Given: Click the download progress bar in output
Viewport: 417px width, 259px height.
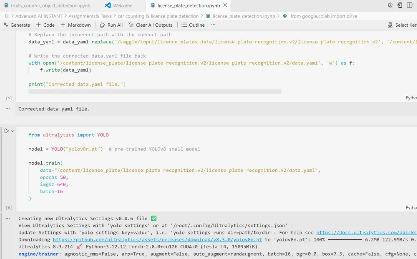Looking at the screenshot, I should (345, 239).
